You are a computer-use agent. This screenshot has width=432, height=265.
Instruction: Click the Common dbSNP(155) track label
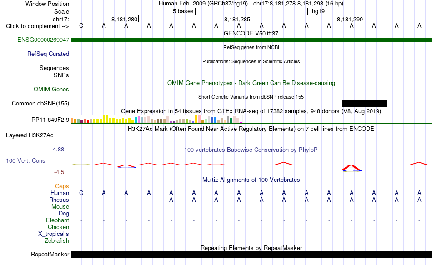pos(40,103)
